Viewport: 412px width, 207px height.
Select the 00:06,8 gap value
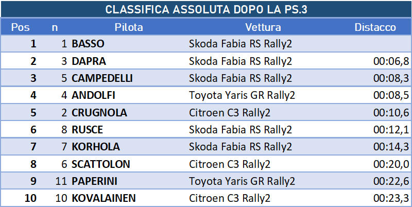(391, 61)
